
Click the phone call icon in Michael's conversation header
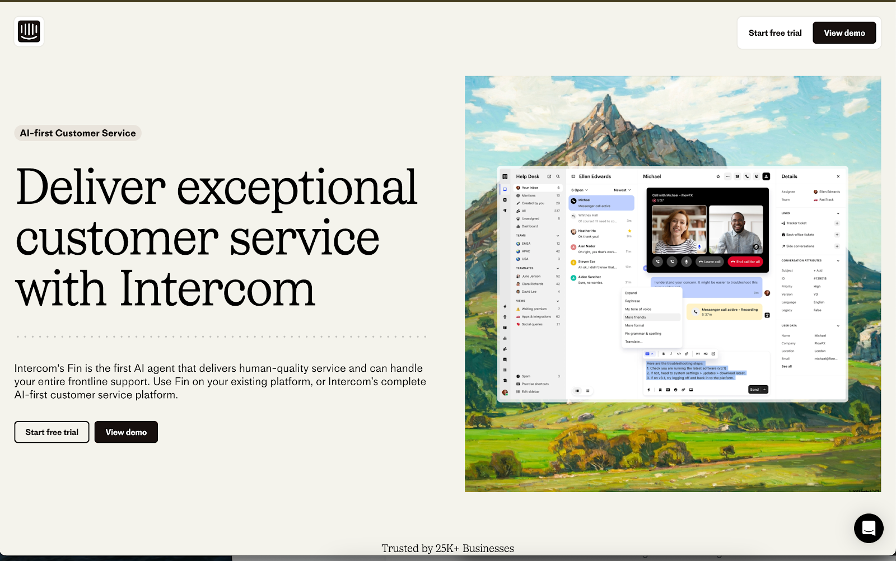point(747,176)
